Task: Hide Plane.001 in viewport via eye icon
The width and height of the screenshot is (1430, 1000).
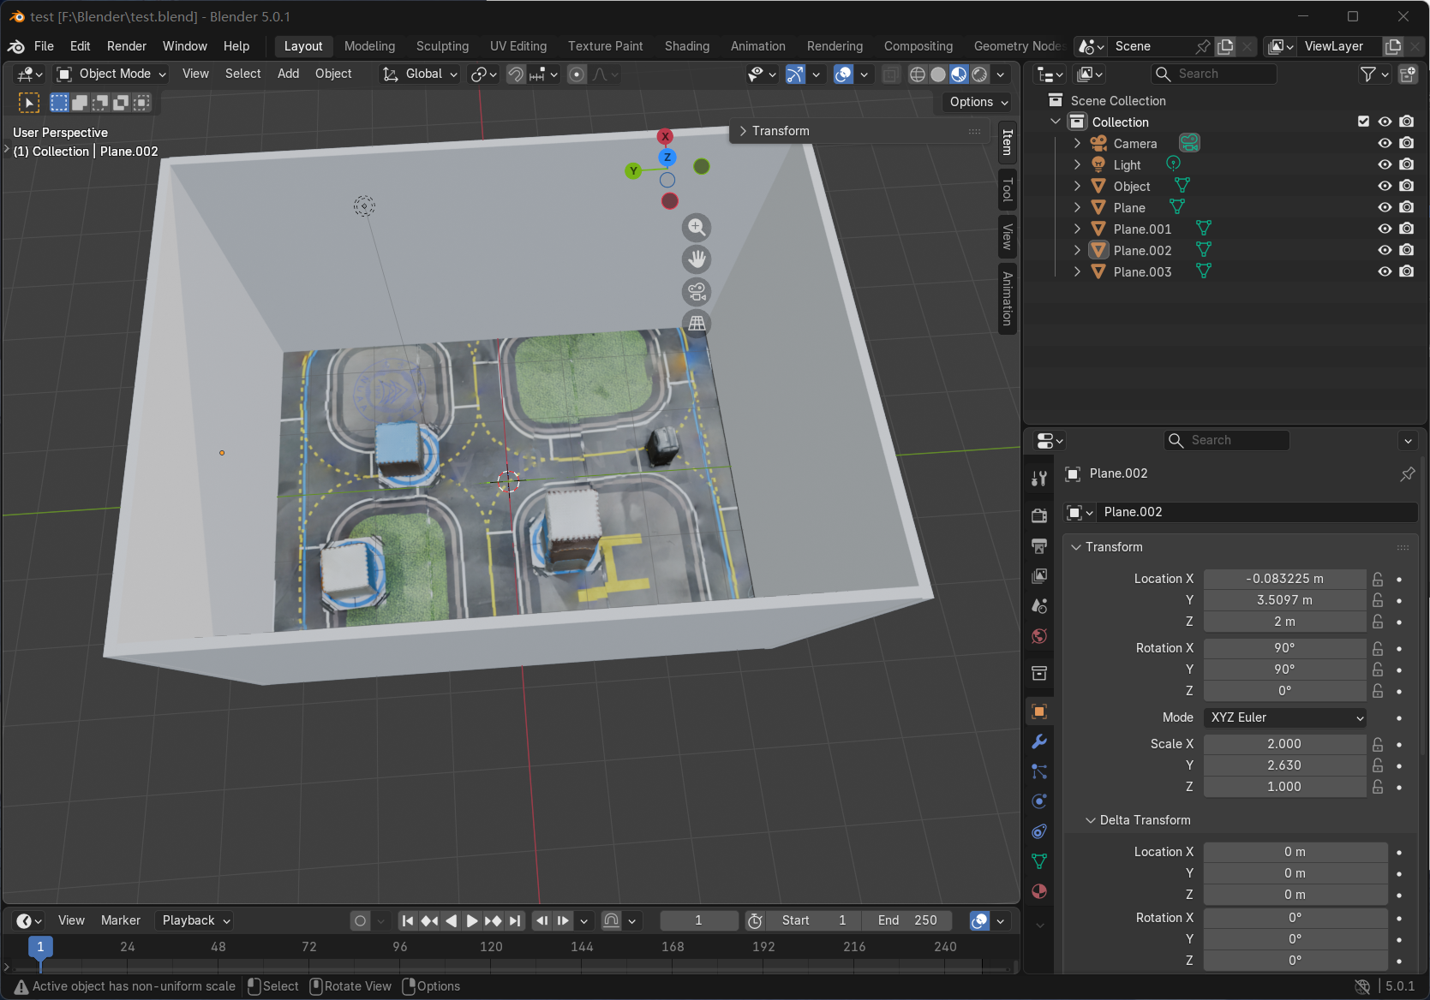Action: 1384,229
